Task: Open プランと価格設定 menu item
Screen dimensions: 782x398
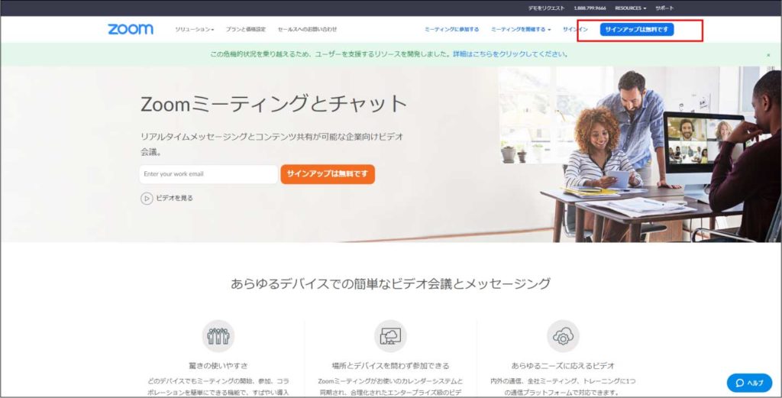Action: click(245, 30)
